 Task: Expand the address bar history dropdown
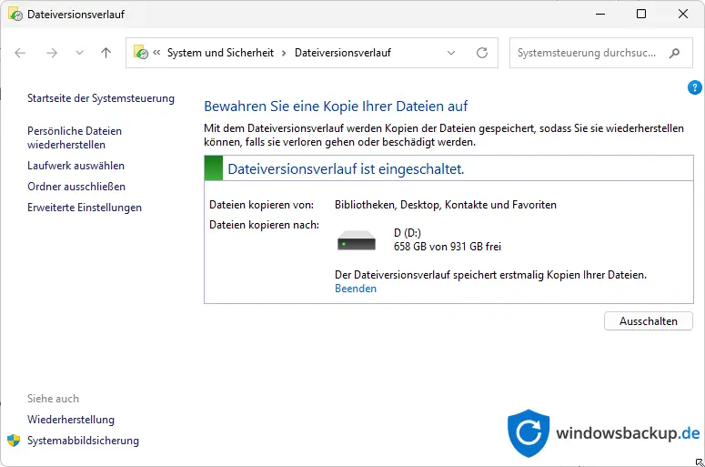point(451,53)
